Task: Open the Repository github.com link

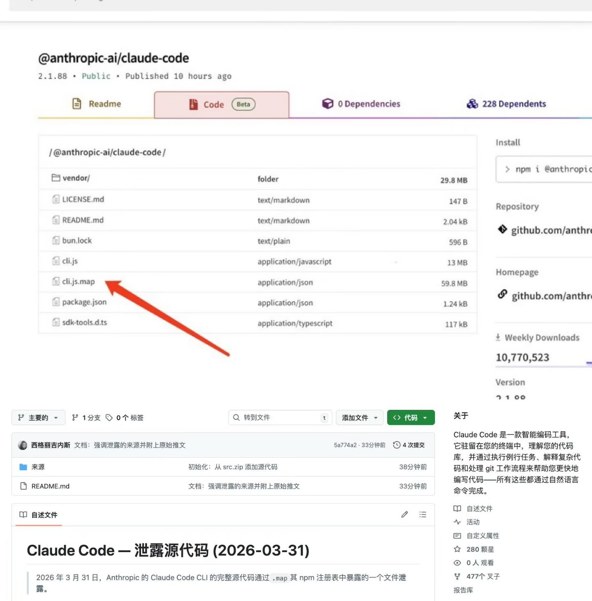Action: (551, 230)
